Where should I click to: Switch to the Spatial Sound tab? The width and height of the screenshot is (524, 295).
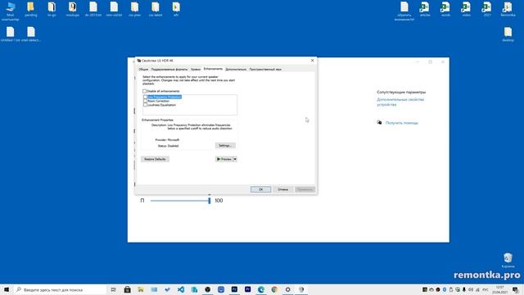[x=265, y=69]
